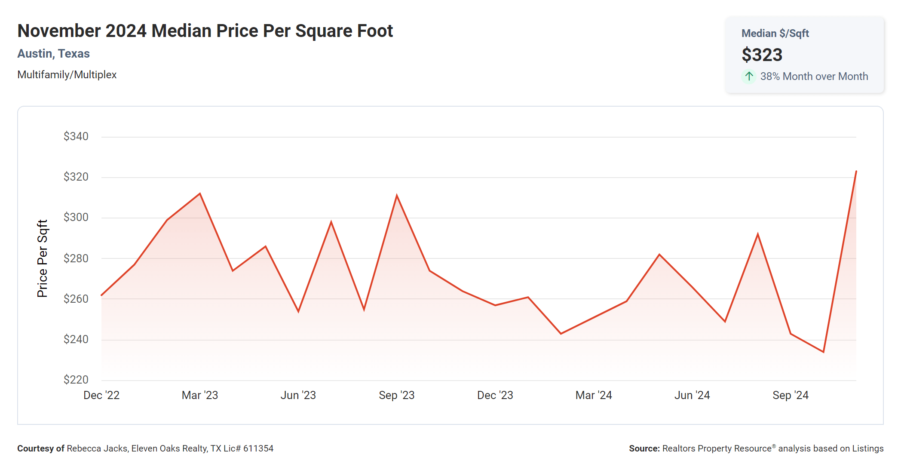
Task: Click the $323 median price value
Action: point(762,55)
